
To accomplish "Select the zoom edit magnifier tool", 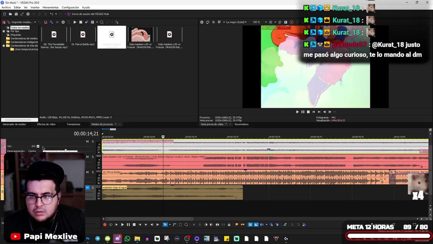I will tap(186, 225).
